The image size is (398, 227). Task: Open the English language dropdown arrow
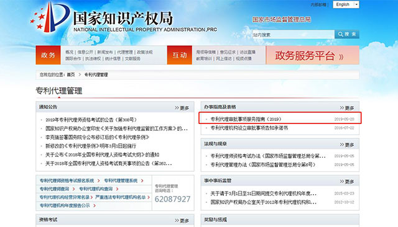356,4
